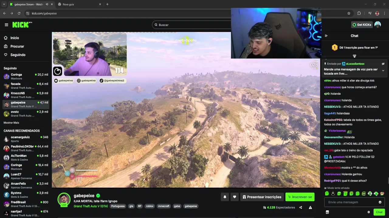The height and width of the screenshot is (218, 389).
Task: Click Get KICKs button
Action: point(362,25)
